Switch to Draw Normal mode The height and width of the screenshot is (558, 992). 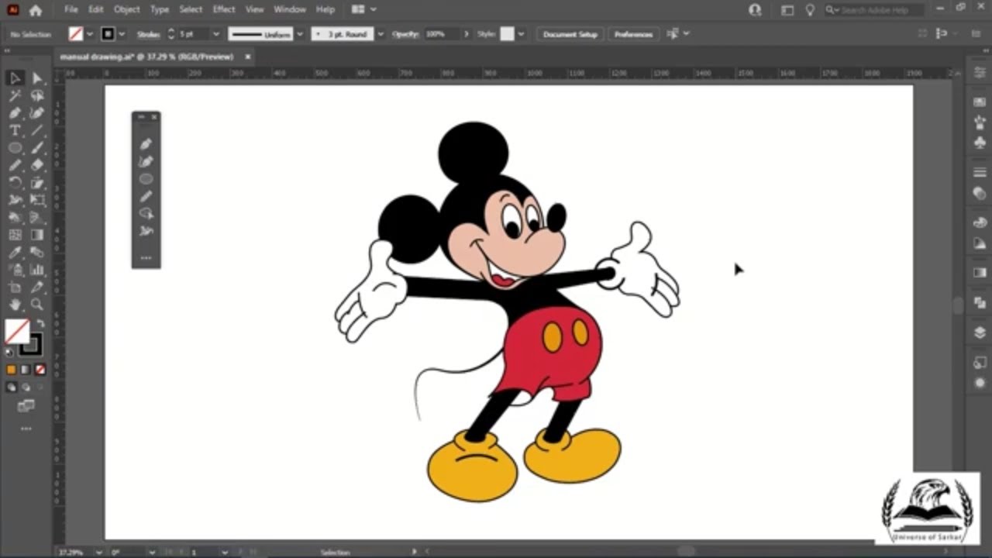[x=12, y=387]
